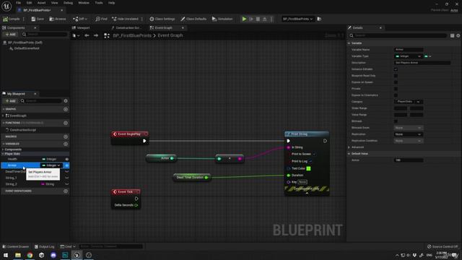Click the Event BeginPlay exec output pin
Viewport: 462px width, 260px height.
tap(144, 141)
